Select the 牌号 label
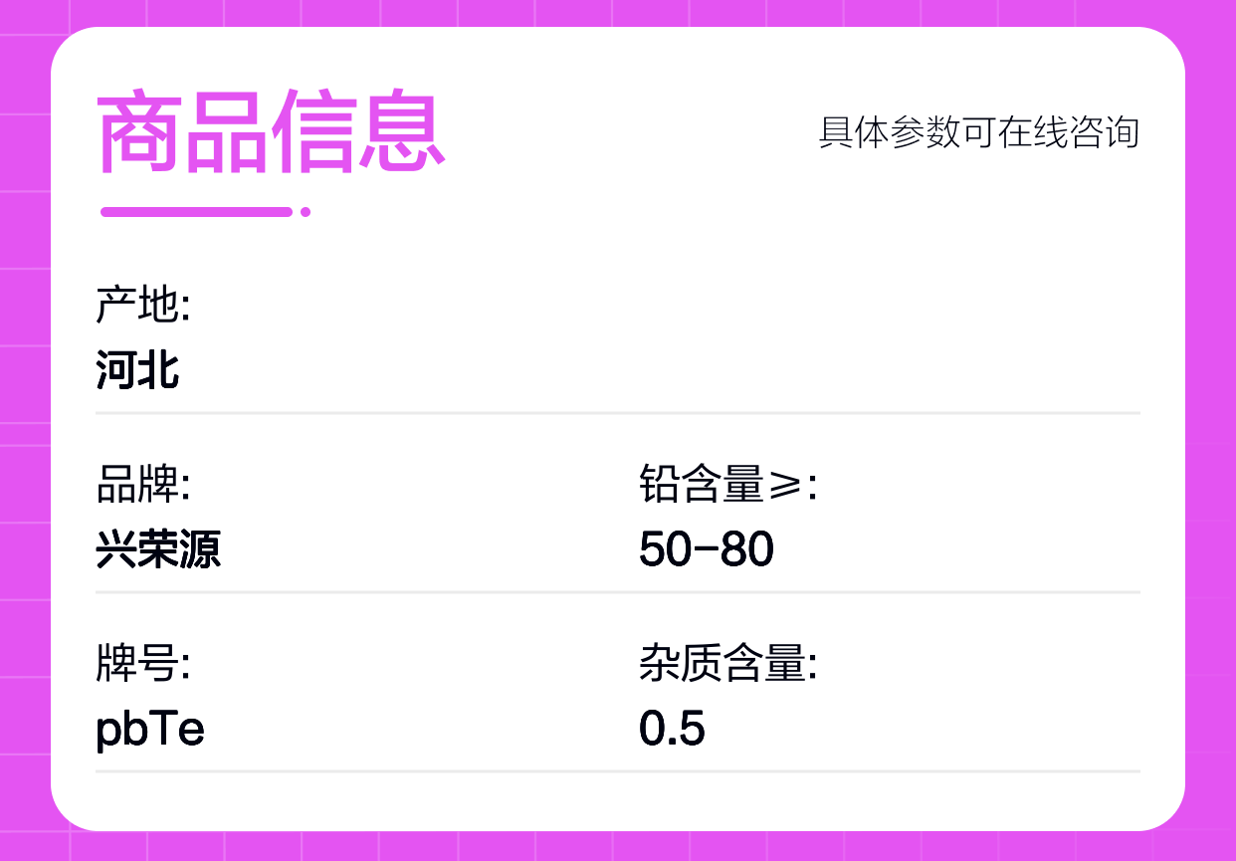Image resolution: width=1236 pixels, height=861 pixels. (x=142, y=665)
